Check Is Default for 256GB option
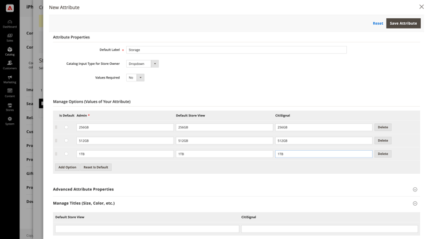The width and height of the screenshot is (430, 239). (x=66, y=127)
